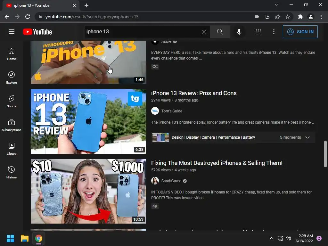Open Windows Start menu
The width and height of the screenshot is (328, 246).
[x=10, y=238]
